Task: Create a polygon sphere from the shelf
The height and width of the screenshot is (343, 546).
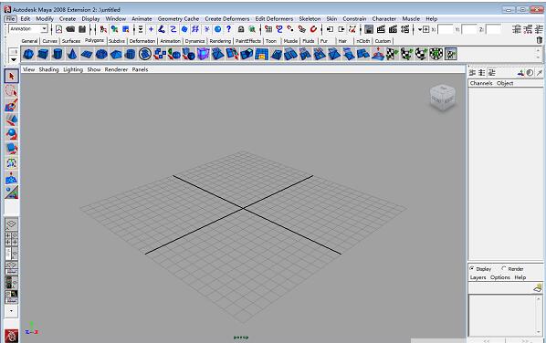Action: click(28, 54)
